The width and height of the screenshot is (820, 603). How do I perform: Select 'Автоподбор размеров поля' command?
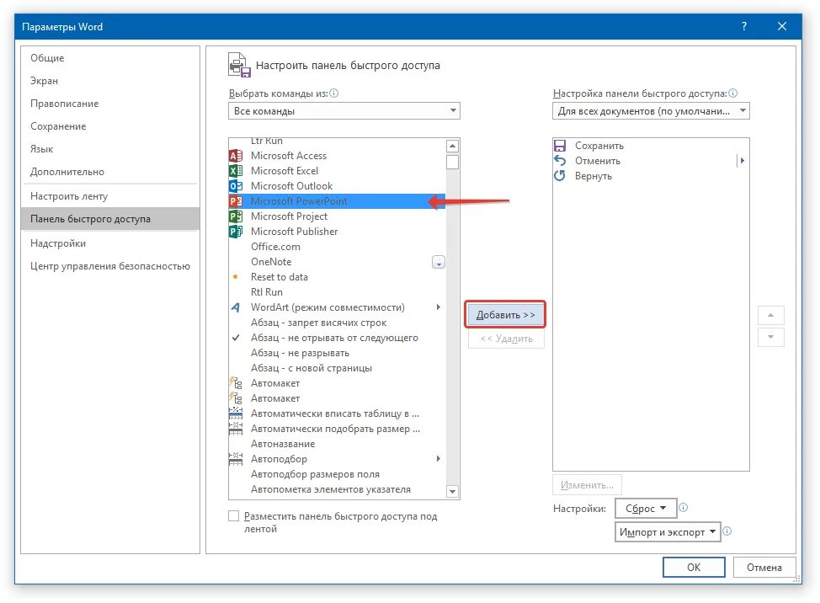click(338, 474)
